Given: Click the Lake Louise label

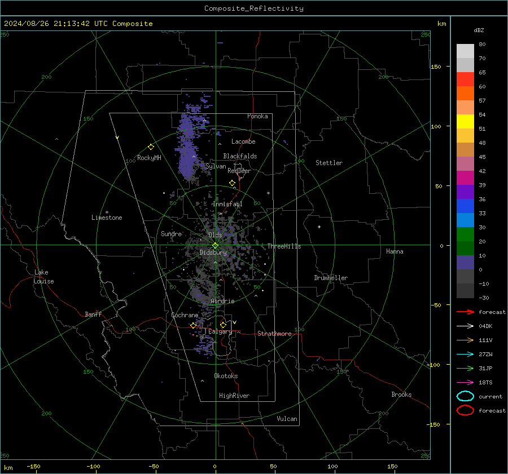Looking at the screenshot, I should point(43,277).
